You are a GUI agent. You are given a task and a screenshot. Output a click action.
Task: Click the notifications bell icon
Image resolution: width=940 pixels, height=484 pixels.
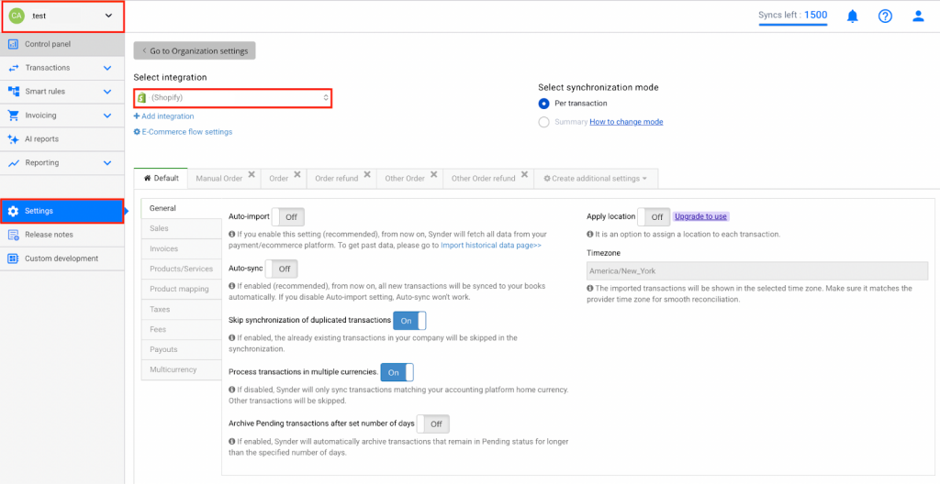[x=853, y=16]
